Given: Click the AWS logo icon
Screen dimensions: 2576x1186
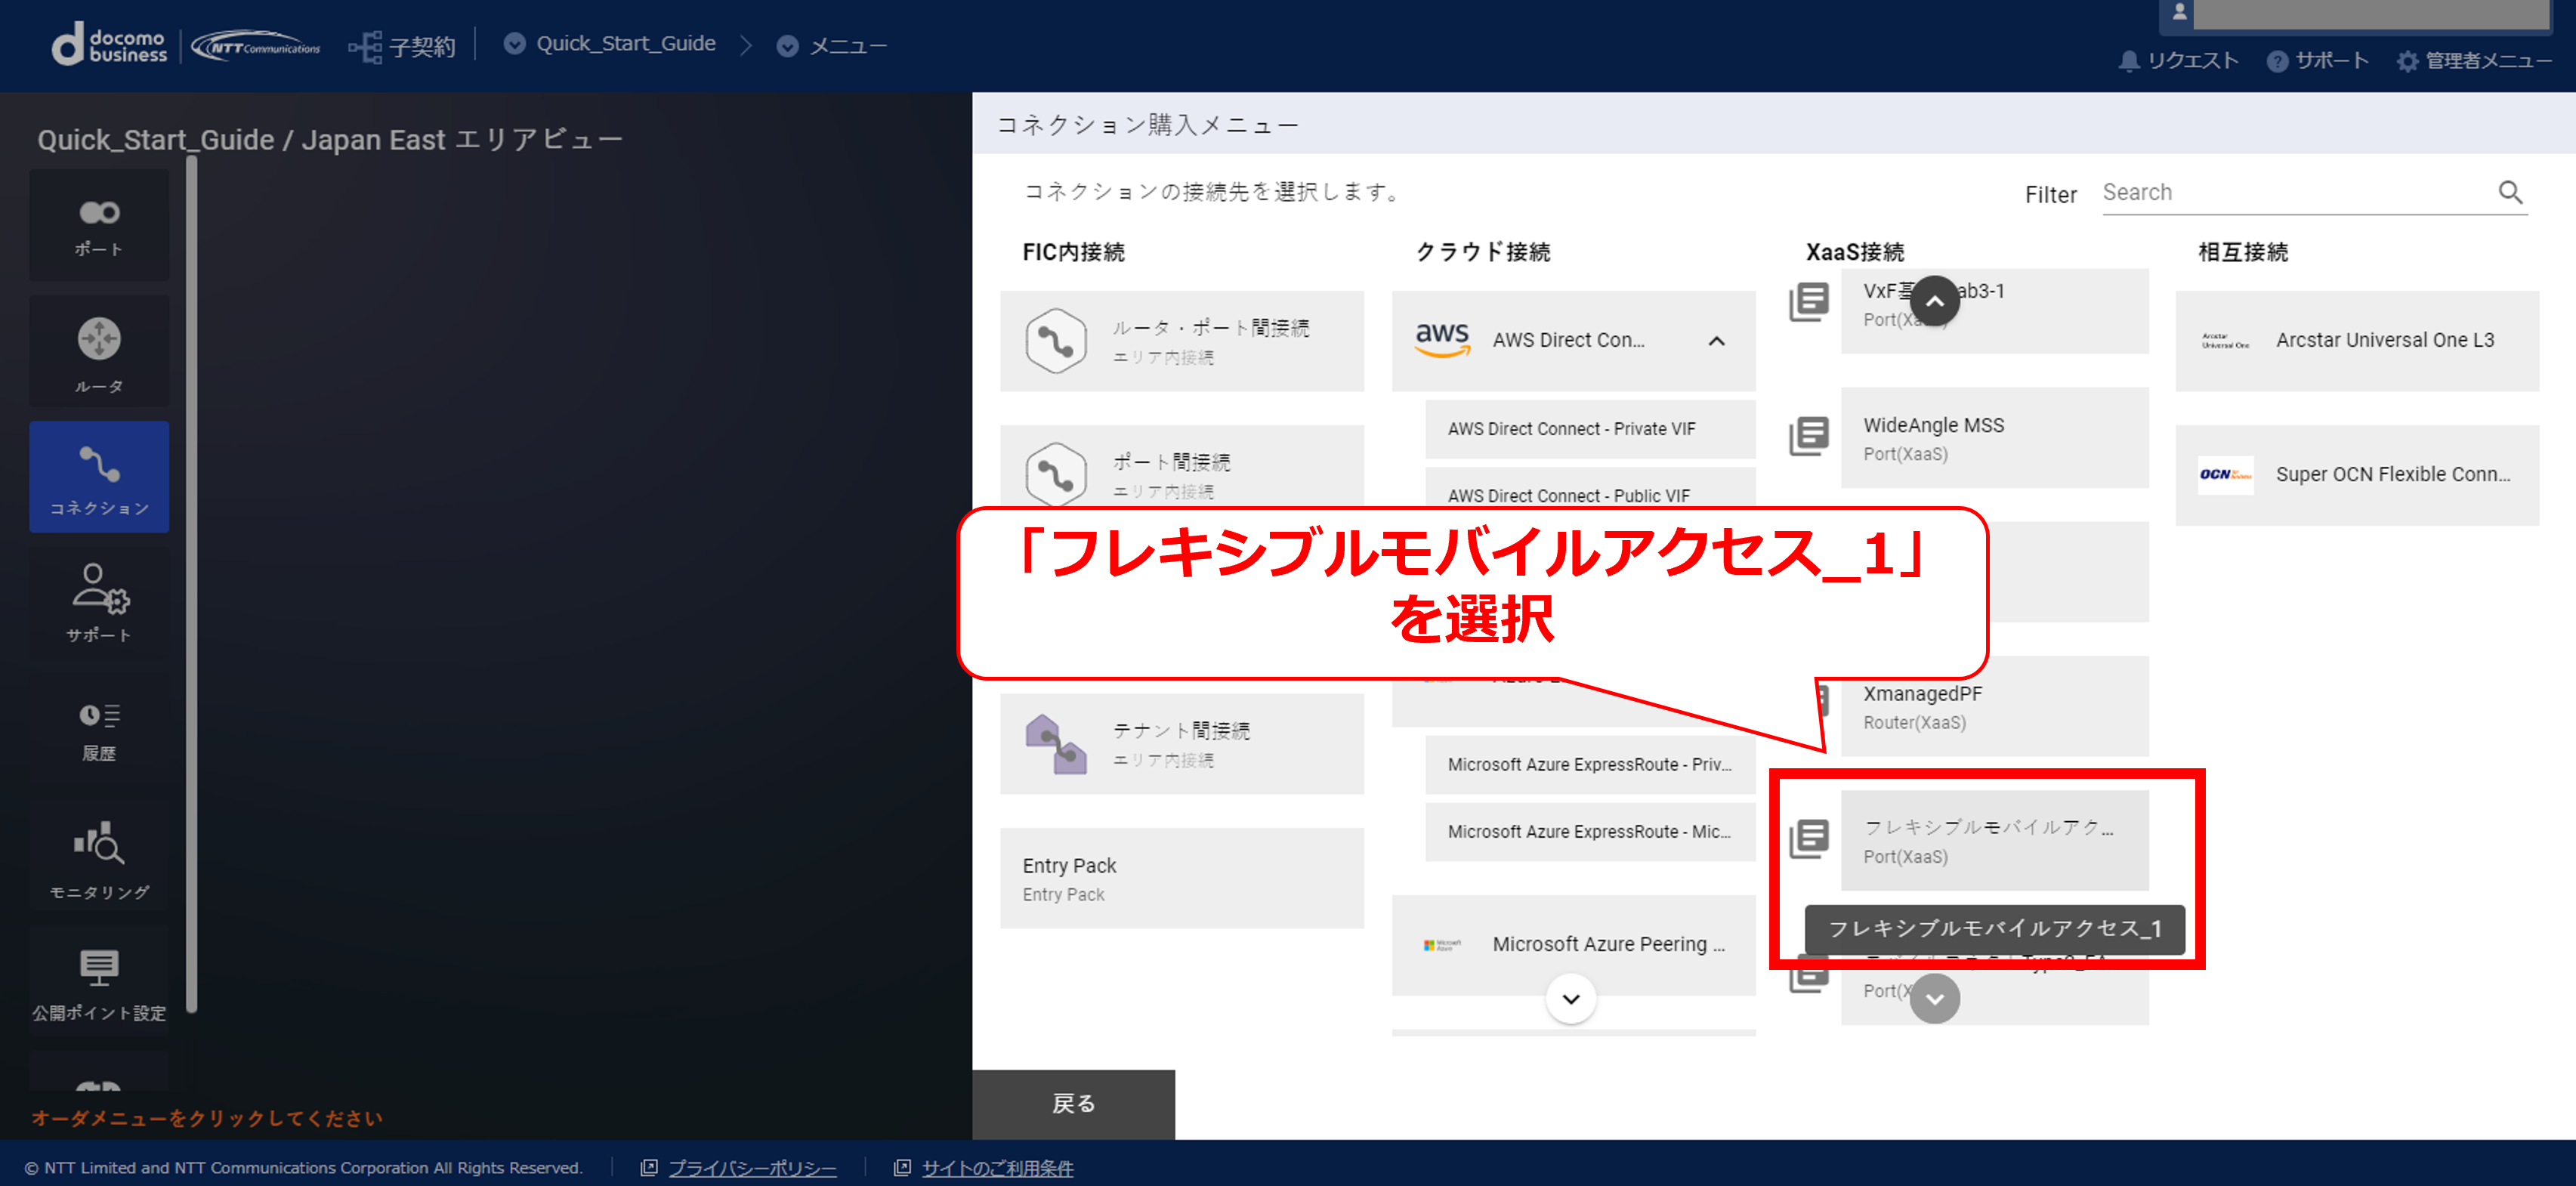Looking at the screenshot, I should click(x=1442, y=340).
